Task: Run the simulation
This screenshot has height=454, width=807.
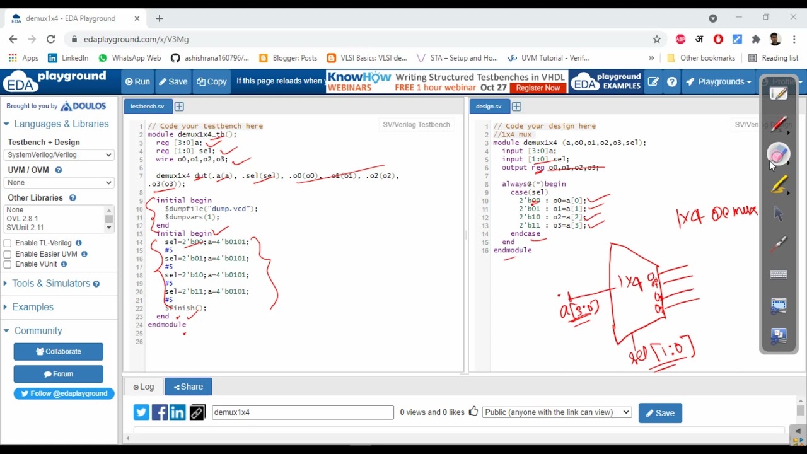Action: point(137,82)
